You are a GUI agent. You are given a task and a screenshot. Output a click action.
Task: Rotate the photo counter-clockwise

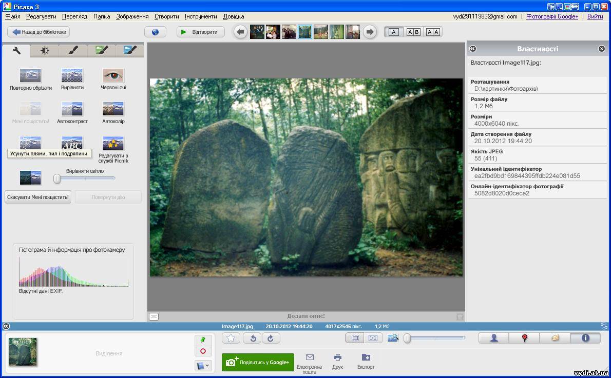click(x=253, y=338)
